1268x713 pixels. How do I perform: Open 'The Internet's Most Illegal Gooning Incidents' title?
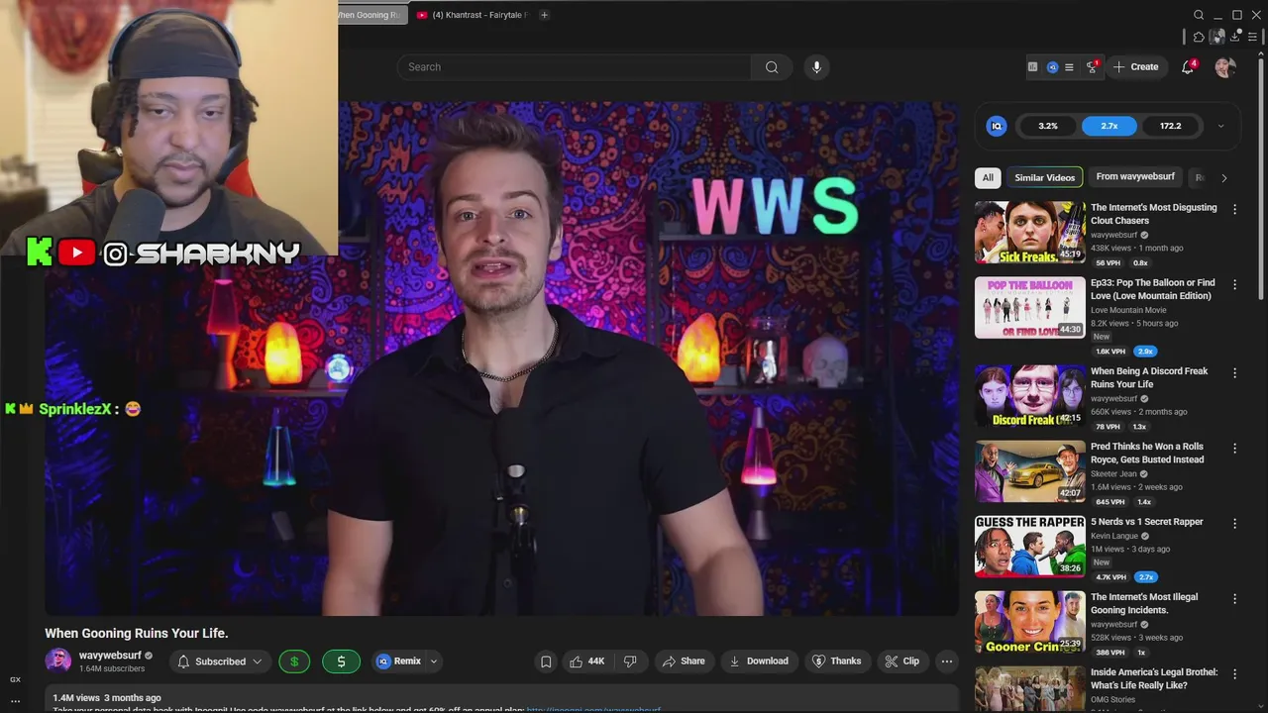coord(1144,604)
